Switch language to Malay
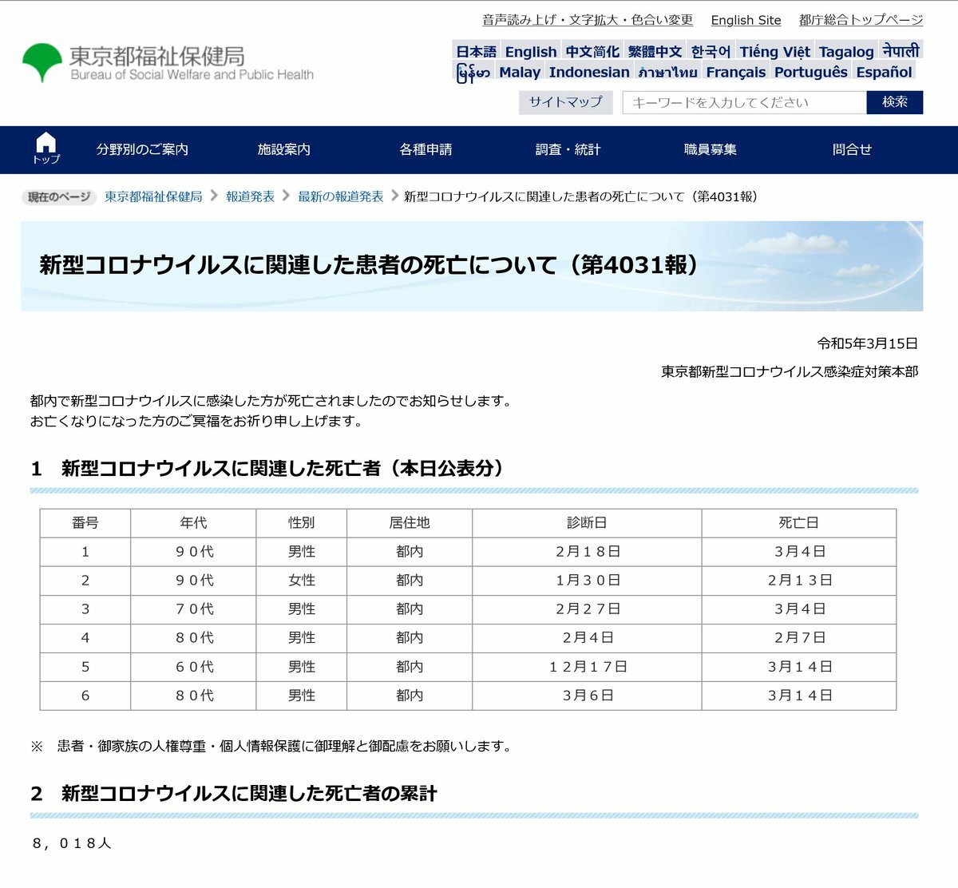 (520, 72)
